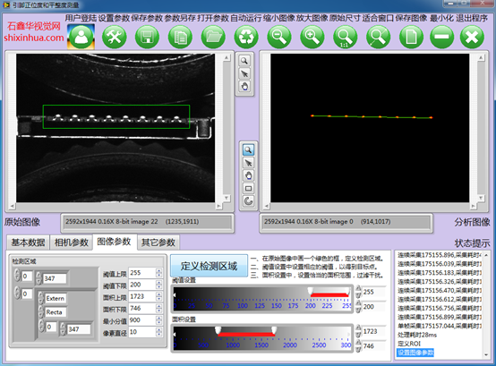Click 退出程序 X button in toolbar
496x366 pixels.
(x=472, y=37)
